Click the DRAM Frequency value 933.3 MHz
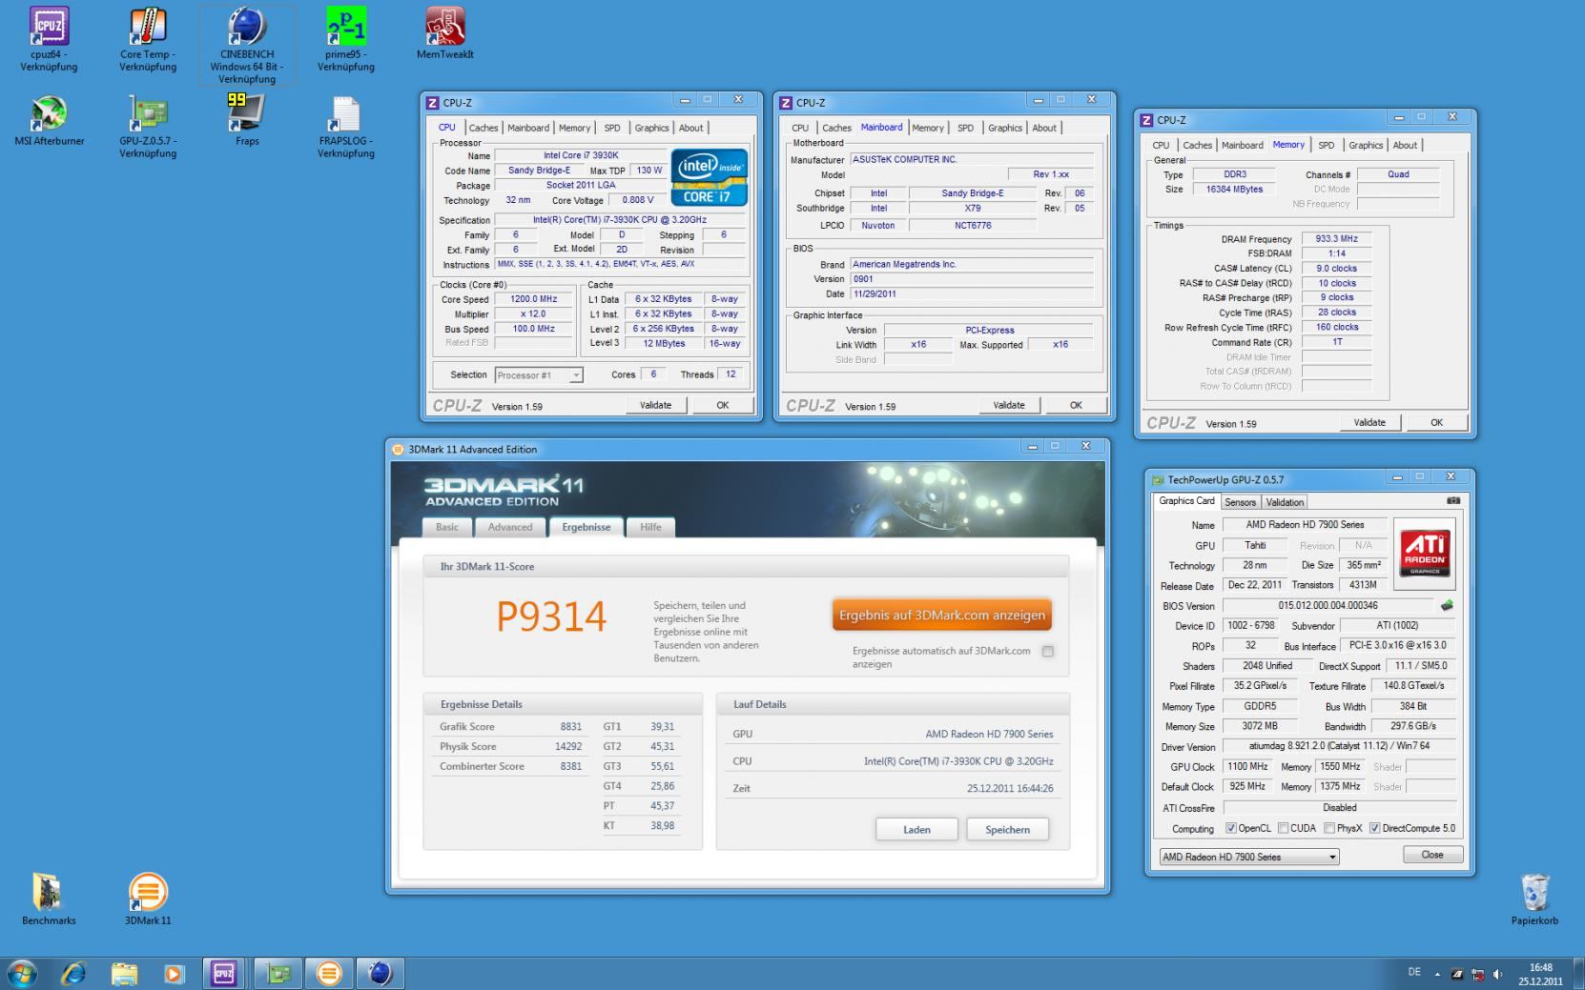1585x990 pixels. pyautogui.click(x=1336, y=239)
